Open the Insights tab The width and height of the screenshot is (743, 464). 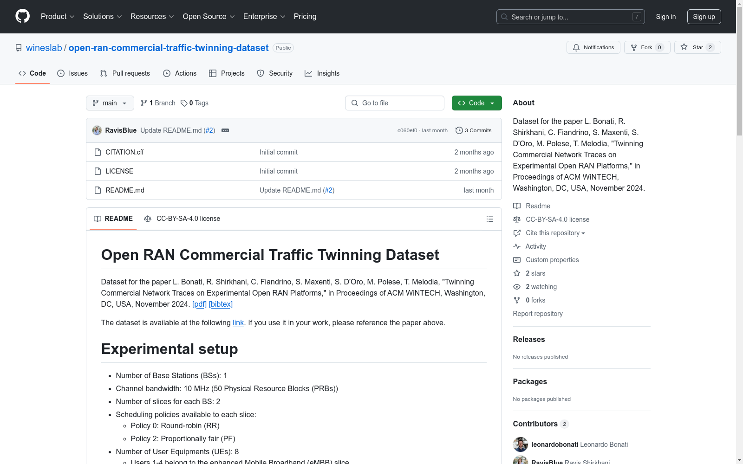(x=322, y=73)
